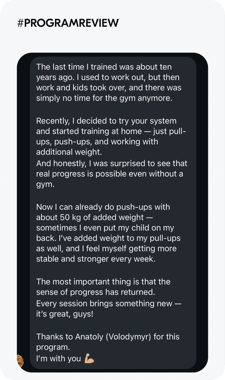
Task: Click the flexed bicep emoji
Action: pyautogui.click(x=89, y=359)
